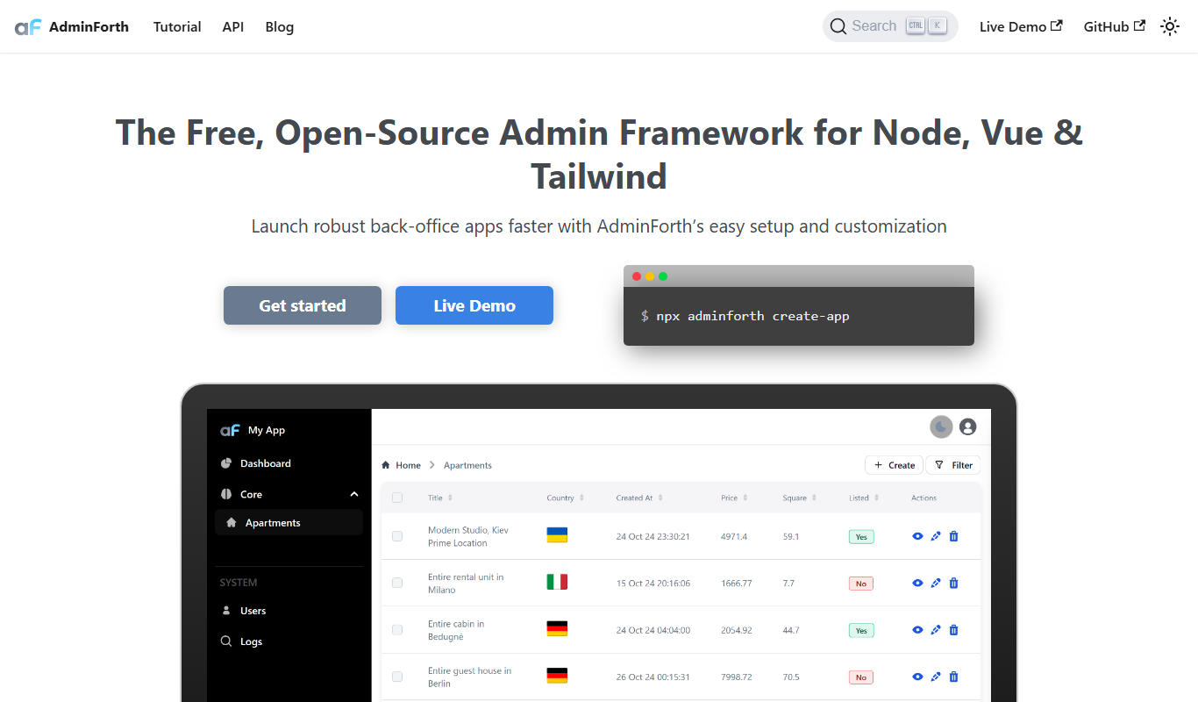Click the green dot in the terminal window
Viewport: 1198px width, 702px height.
663,276
